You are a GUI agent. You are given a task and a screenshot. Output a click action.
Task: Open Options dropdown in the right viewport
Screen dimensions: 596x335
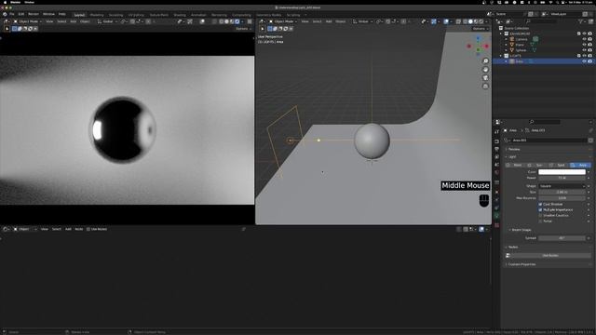[480, 29]
